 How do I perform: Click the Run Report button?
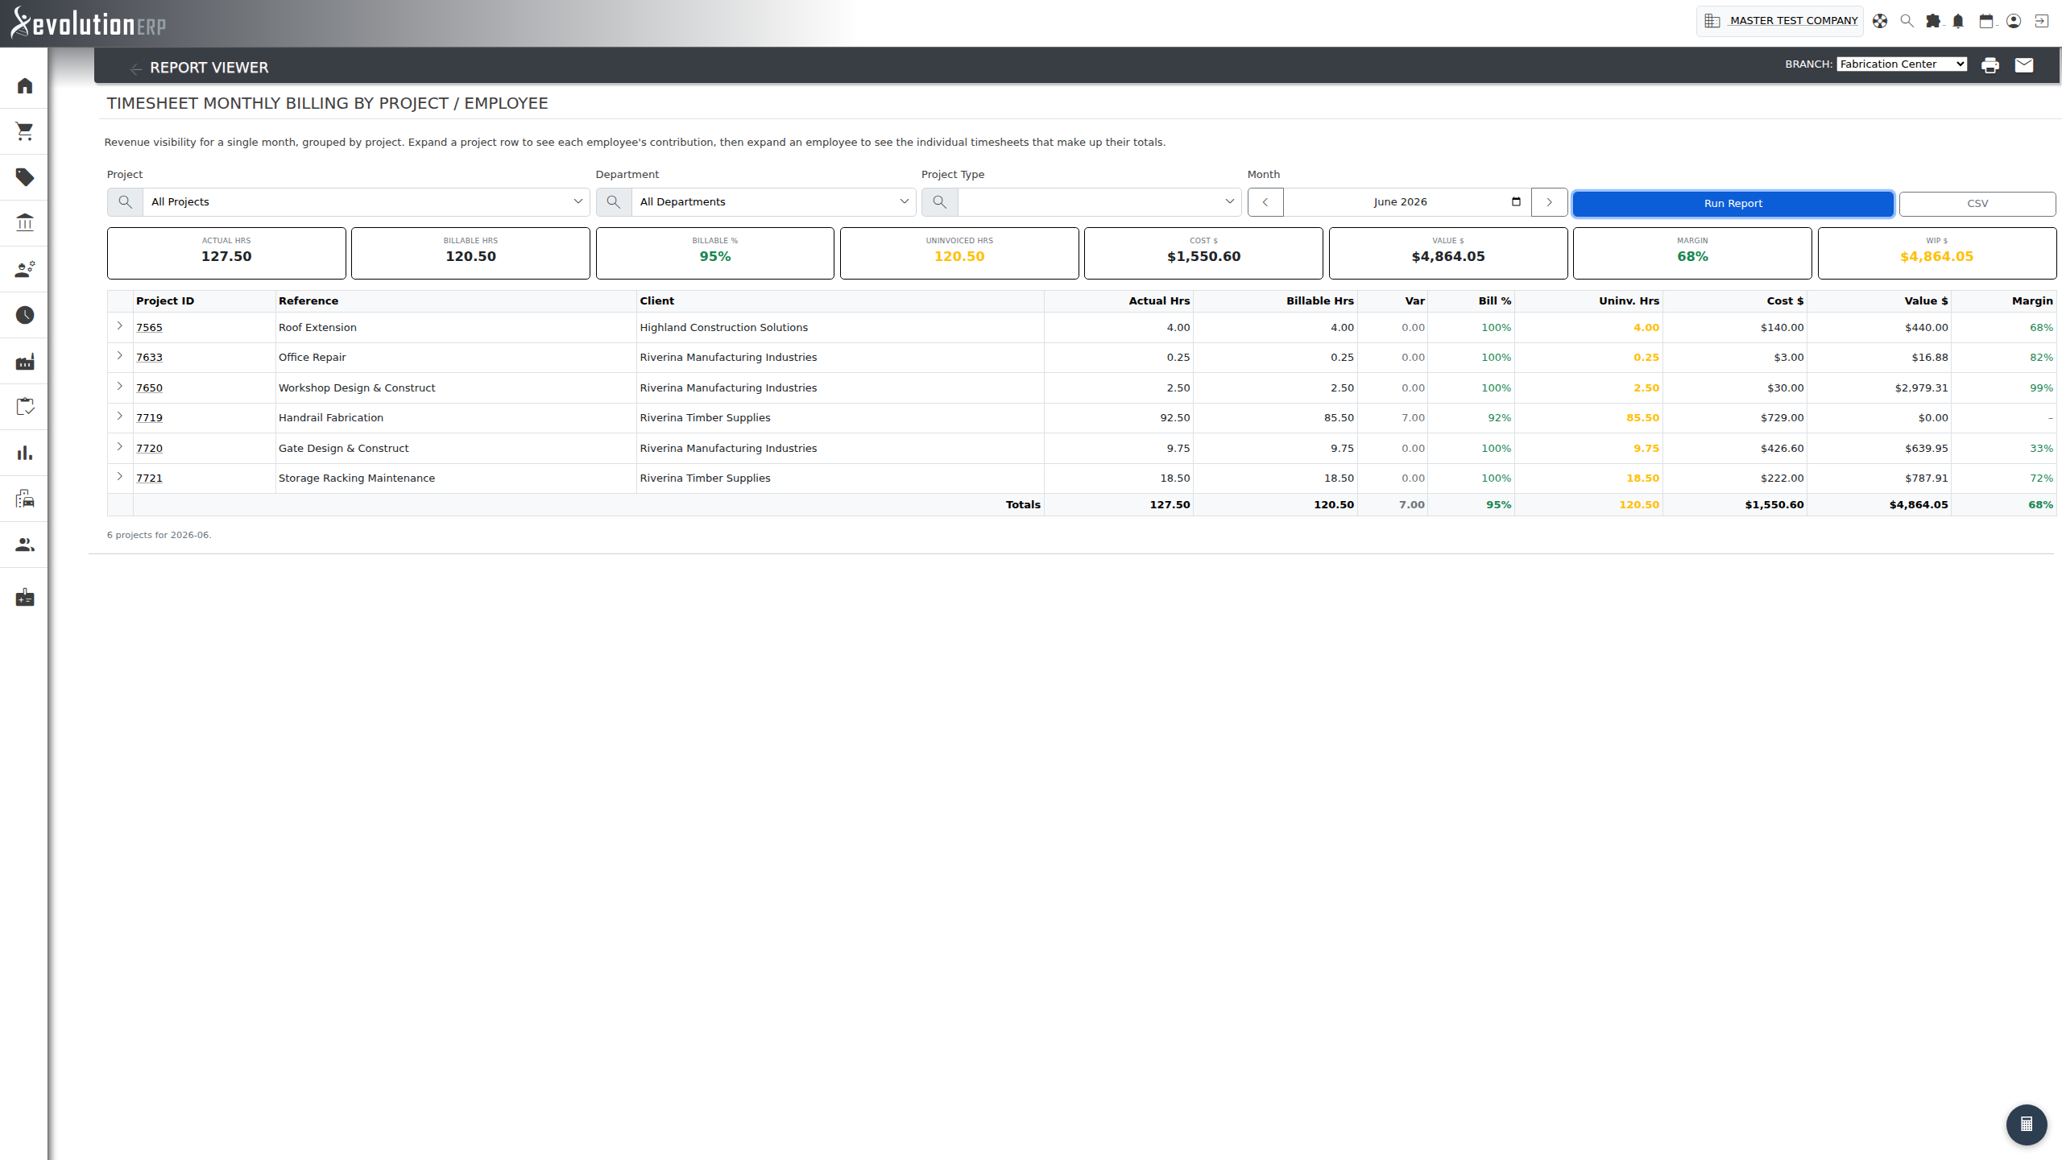[x=1733, y=204]
